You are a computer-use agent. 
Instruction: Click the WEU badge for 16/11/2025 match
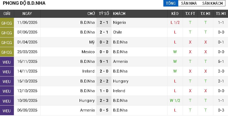pos(7,62)
